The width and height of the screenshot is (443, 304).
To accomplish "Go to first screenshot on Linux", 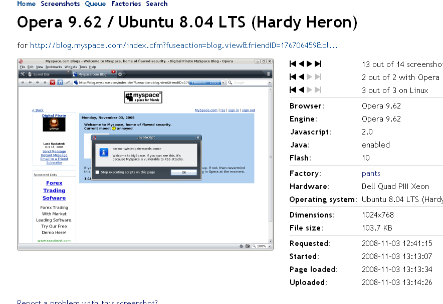I will [x=293, y=90].
